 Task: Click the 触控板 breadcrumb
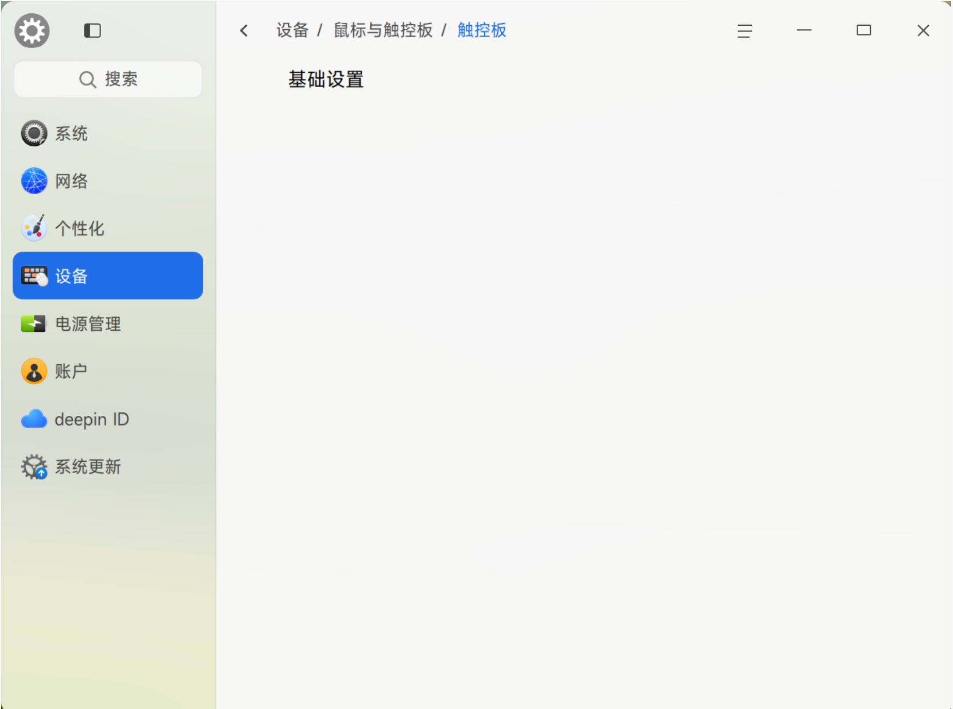pyautogui.click(x=482, y=30)
